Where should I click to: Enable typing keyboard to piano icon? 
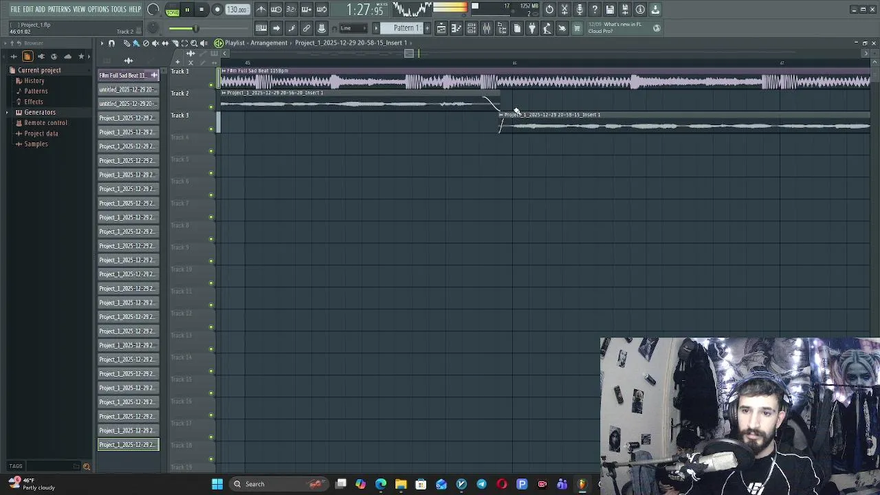[261, 28]
